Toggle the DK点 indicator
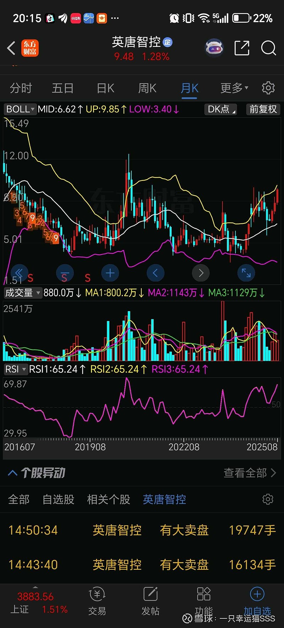 [221, 109]
